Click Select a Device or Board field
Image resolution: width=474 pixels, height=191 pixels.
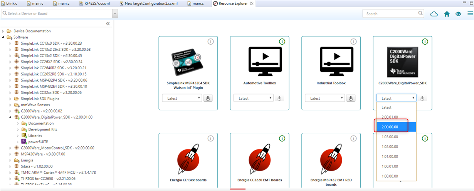[56, 13]
